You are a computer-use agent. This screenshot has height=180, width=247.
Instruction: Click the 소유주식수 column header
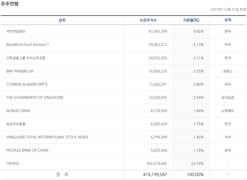coord(148,20)
